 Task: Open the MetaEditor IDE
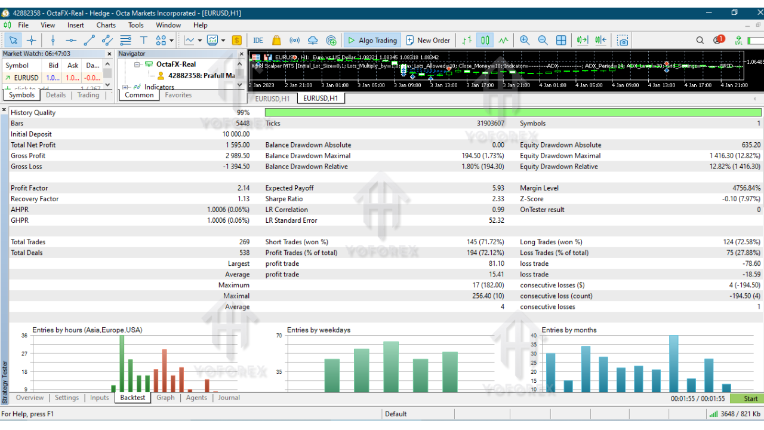(258, 40)
